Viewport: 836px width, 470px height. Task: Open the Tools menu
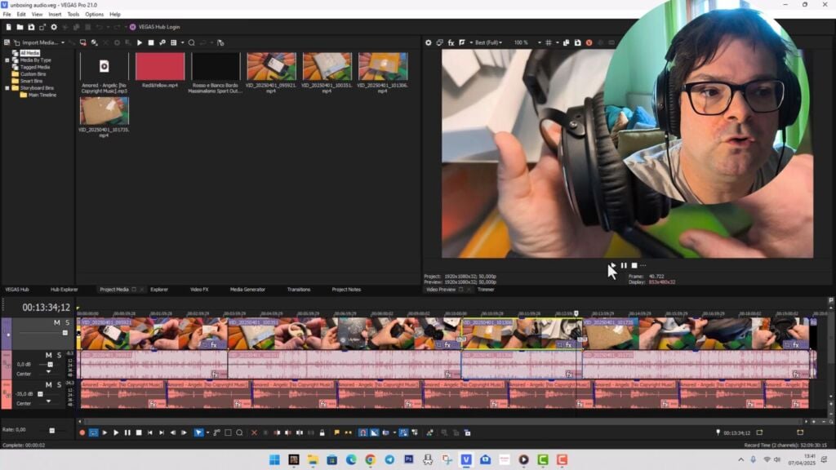(x=73, y=15)
